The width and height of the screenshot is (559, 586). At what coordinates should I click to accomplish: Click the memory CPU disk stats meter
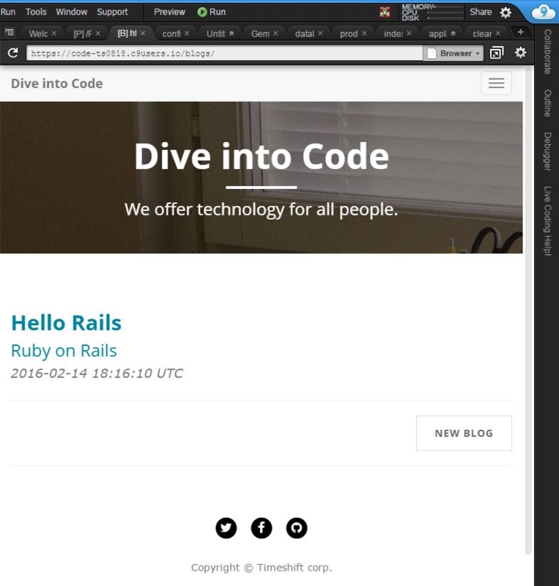(432, 12)
